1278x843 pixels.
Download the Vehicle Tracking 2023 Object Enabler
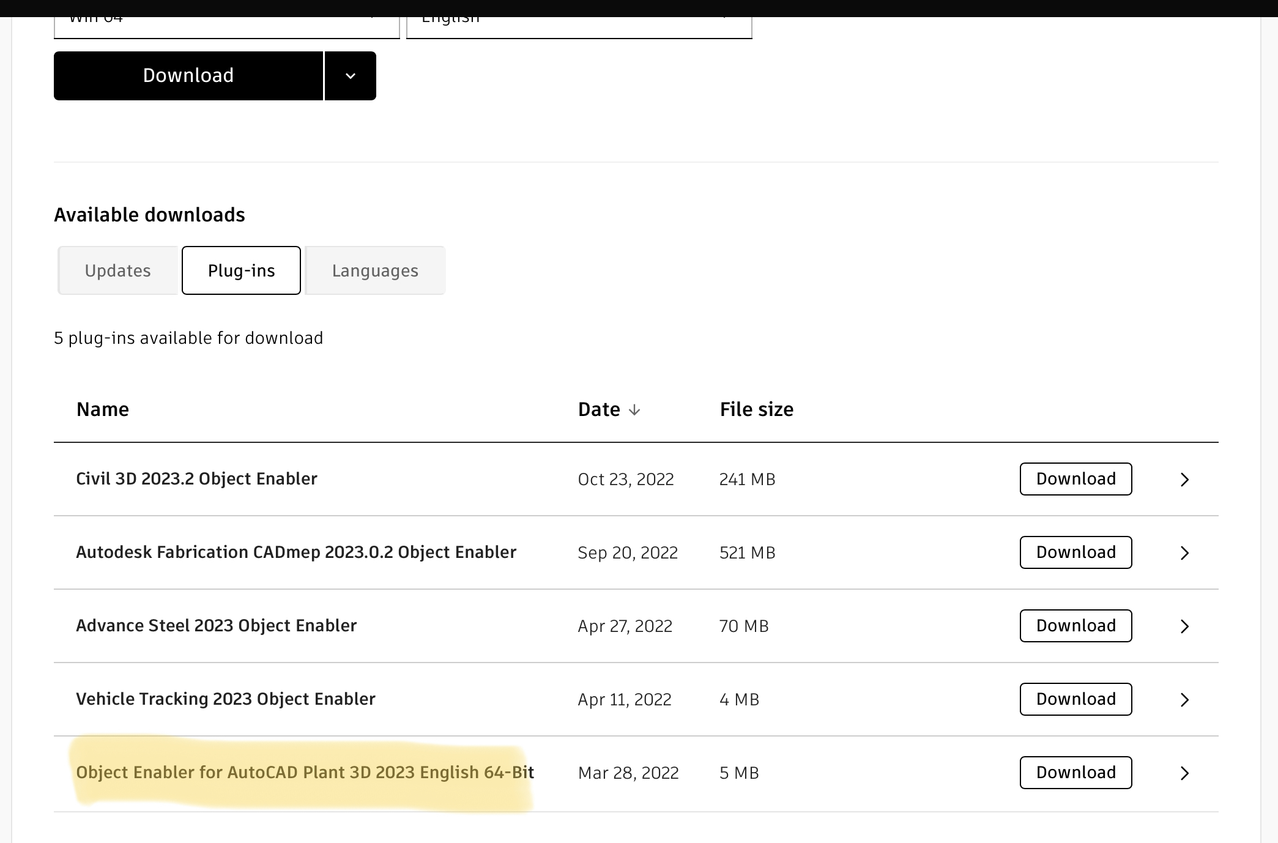[1076, 699]
